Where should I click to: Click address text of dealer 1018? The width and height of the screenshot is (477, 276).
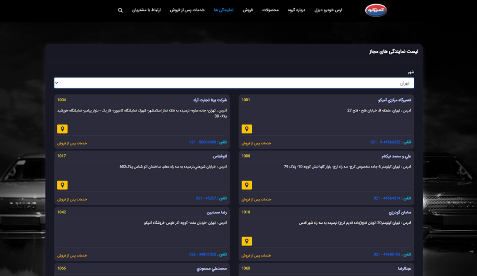pos(355,223)
